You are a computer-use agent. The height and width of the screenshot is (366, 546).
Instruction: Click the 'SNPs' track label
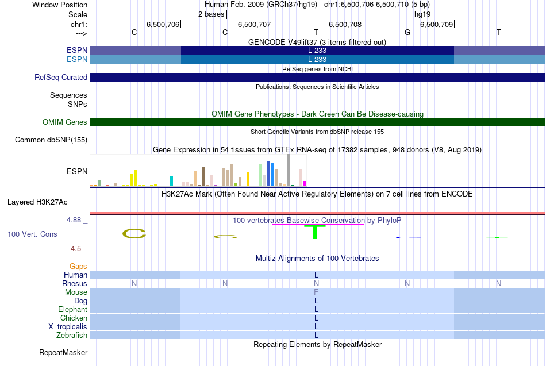pos(78,104)
